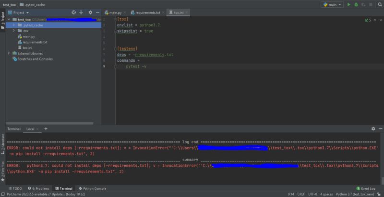Click Project panel horizontal scrollbar
384x197 pixels.
(49, 124)
